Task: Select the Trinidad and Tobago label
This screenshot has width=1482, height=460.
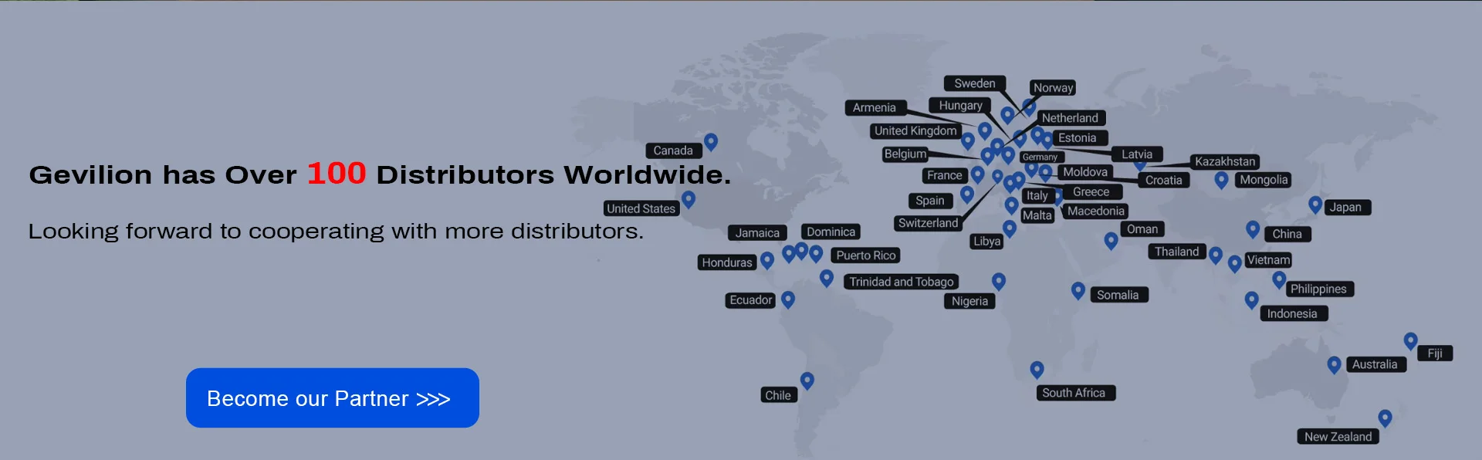Action: (902, 282)
